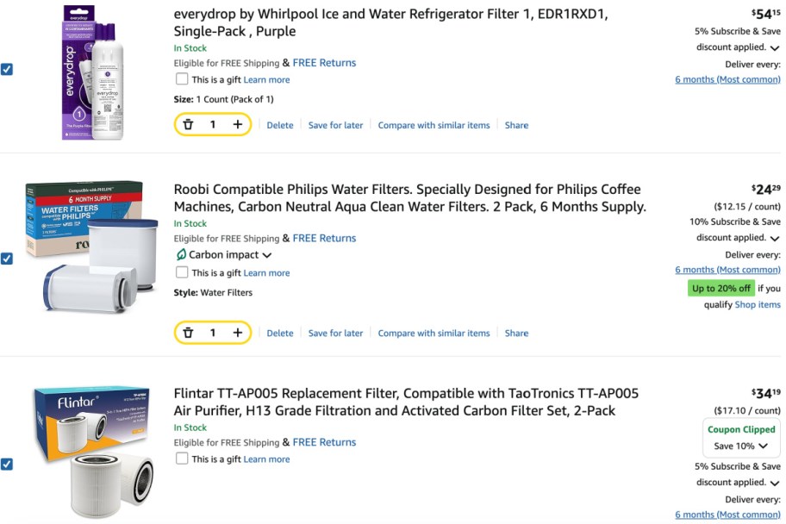Uncheck the everydrop item selection checkbox

[x=8, y=69]
